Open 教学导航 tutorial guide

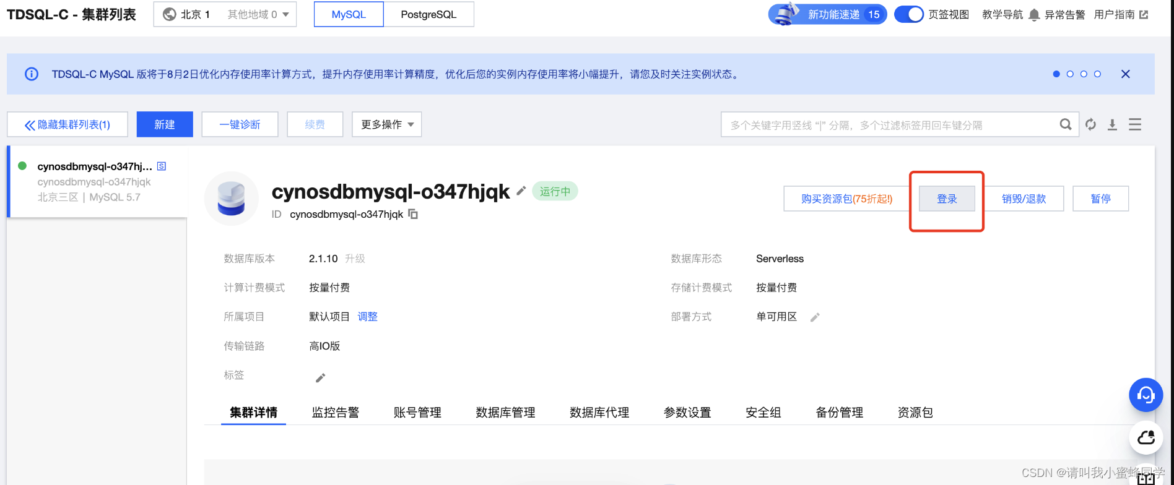point(1002,14)
